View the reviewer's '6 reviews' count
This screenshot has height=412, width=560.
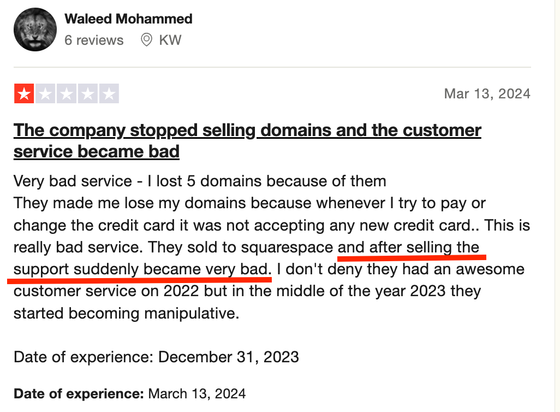[x=94, y=40]
